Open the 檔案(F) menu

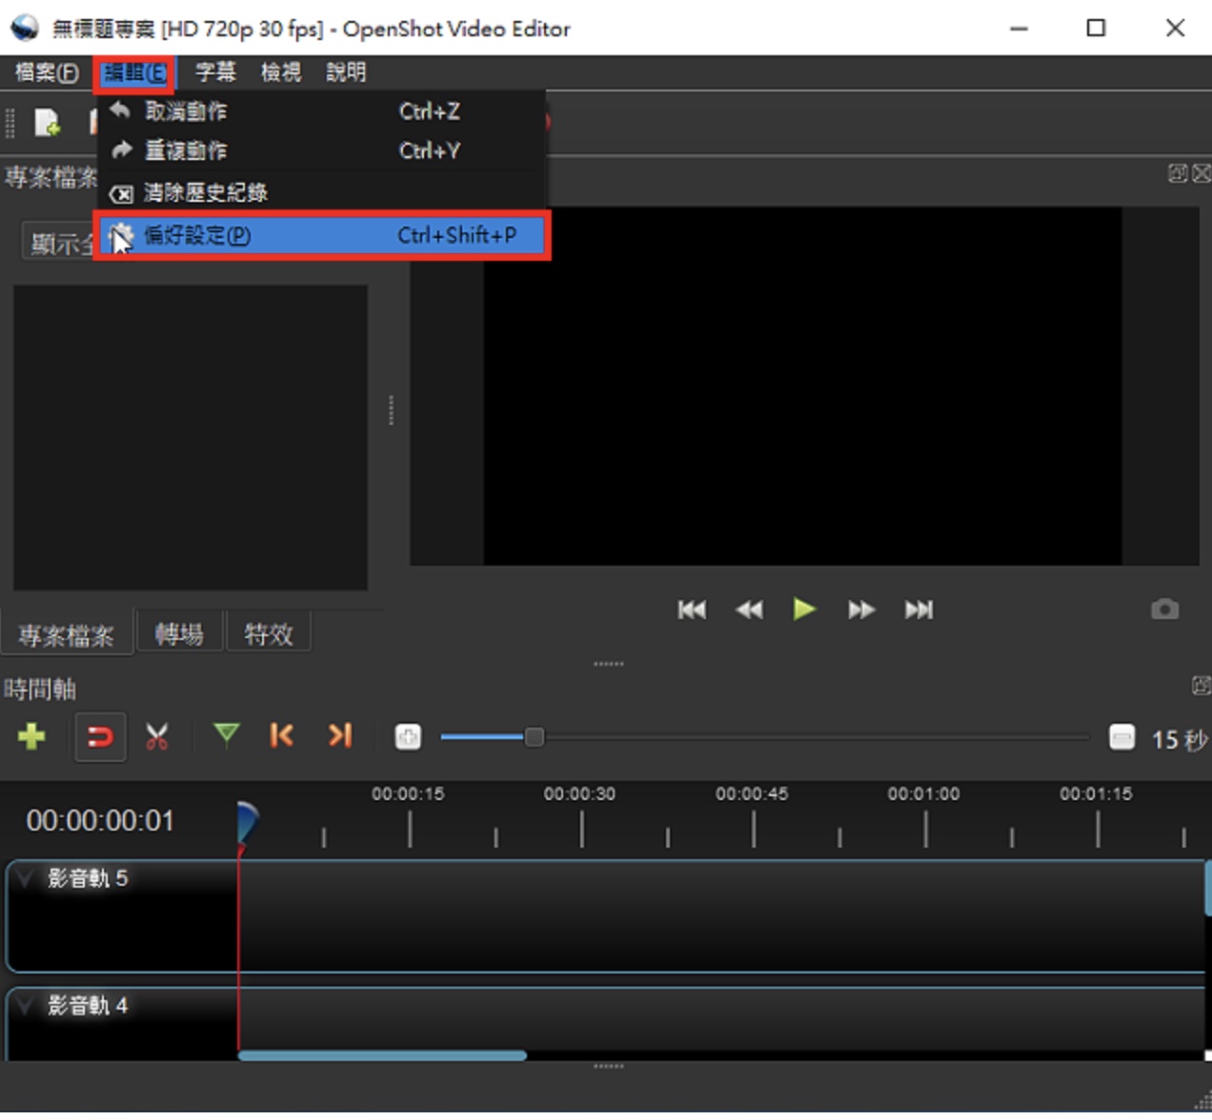tap(47, 72)
